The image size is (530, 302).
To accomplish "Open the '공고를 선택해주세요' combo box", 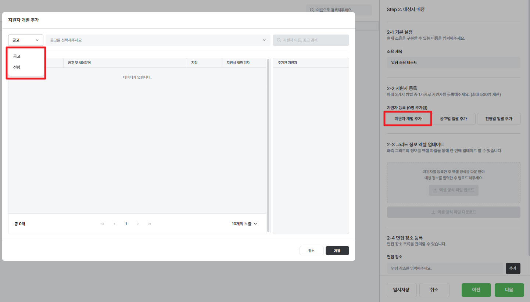I will coord(158,40).
